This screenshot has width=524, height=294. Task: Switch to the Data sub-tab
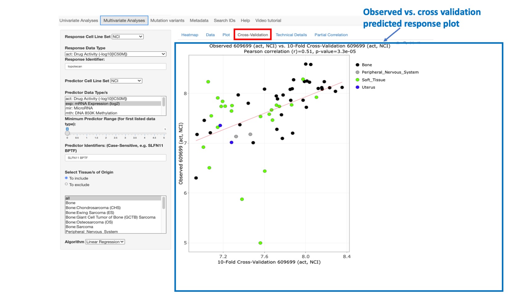click(210, 35)
